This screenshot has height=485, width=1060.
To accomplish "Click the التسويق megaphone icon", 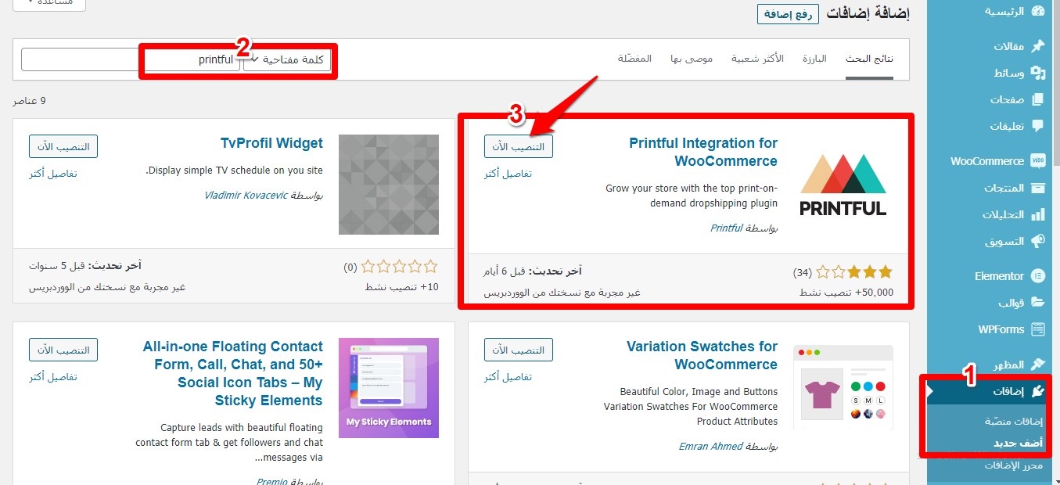I will 1038,241.
